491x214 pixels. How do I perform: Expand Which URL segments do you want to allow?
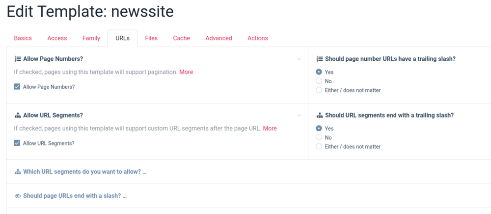84,172
